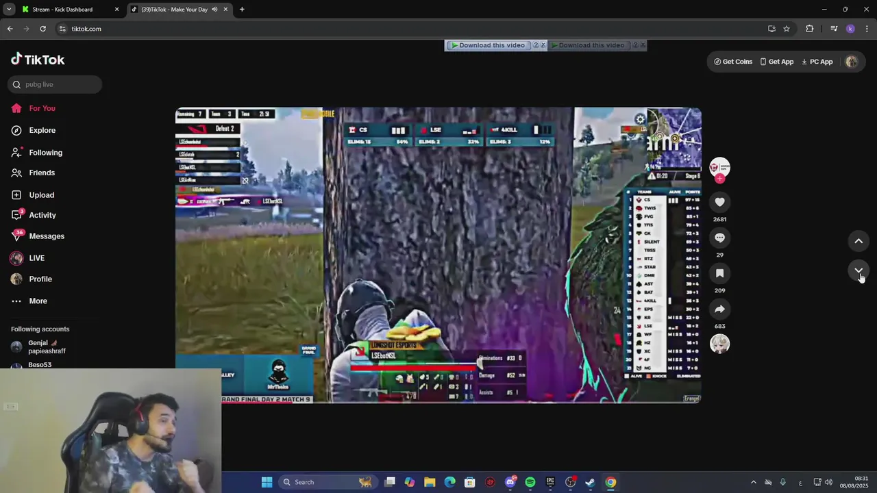Image resolution: width=877 pixels, height=493 pixels.
Task: Open account avatar in top right
Action: pos(852,62)
